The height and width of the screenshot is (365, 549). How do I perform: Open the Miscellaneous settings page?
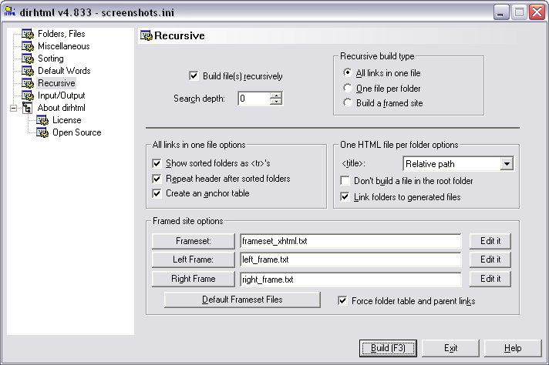64,46
